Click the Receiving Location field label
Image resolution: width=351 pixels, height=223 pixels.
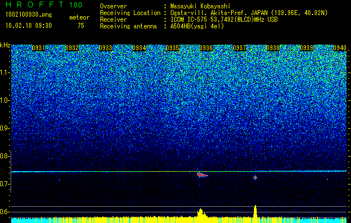tap(130, 13)
